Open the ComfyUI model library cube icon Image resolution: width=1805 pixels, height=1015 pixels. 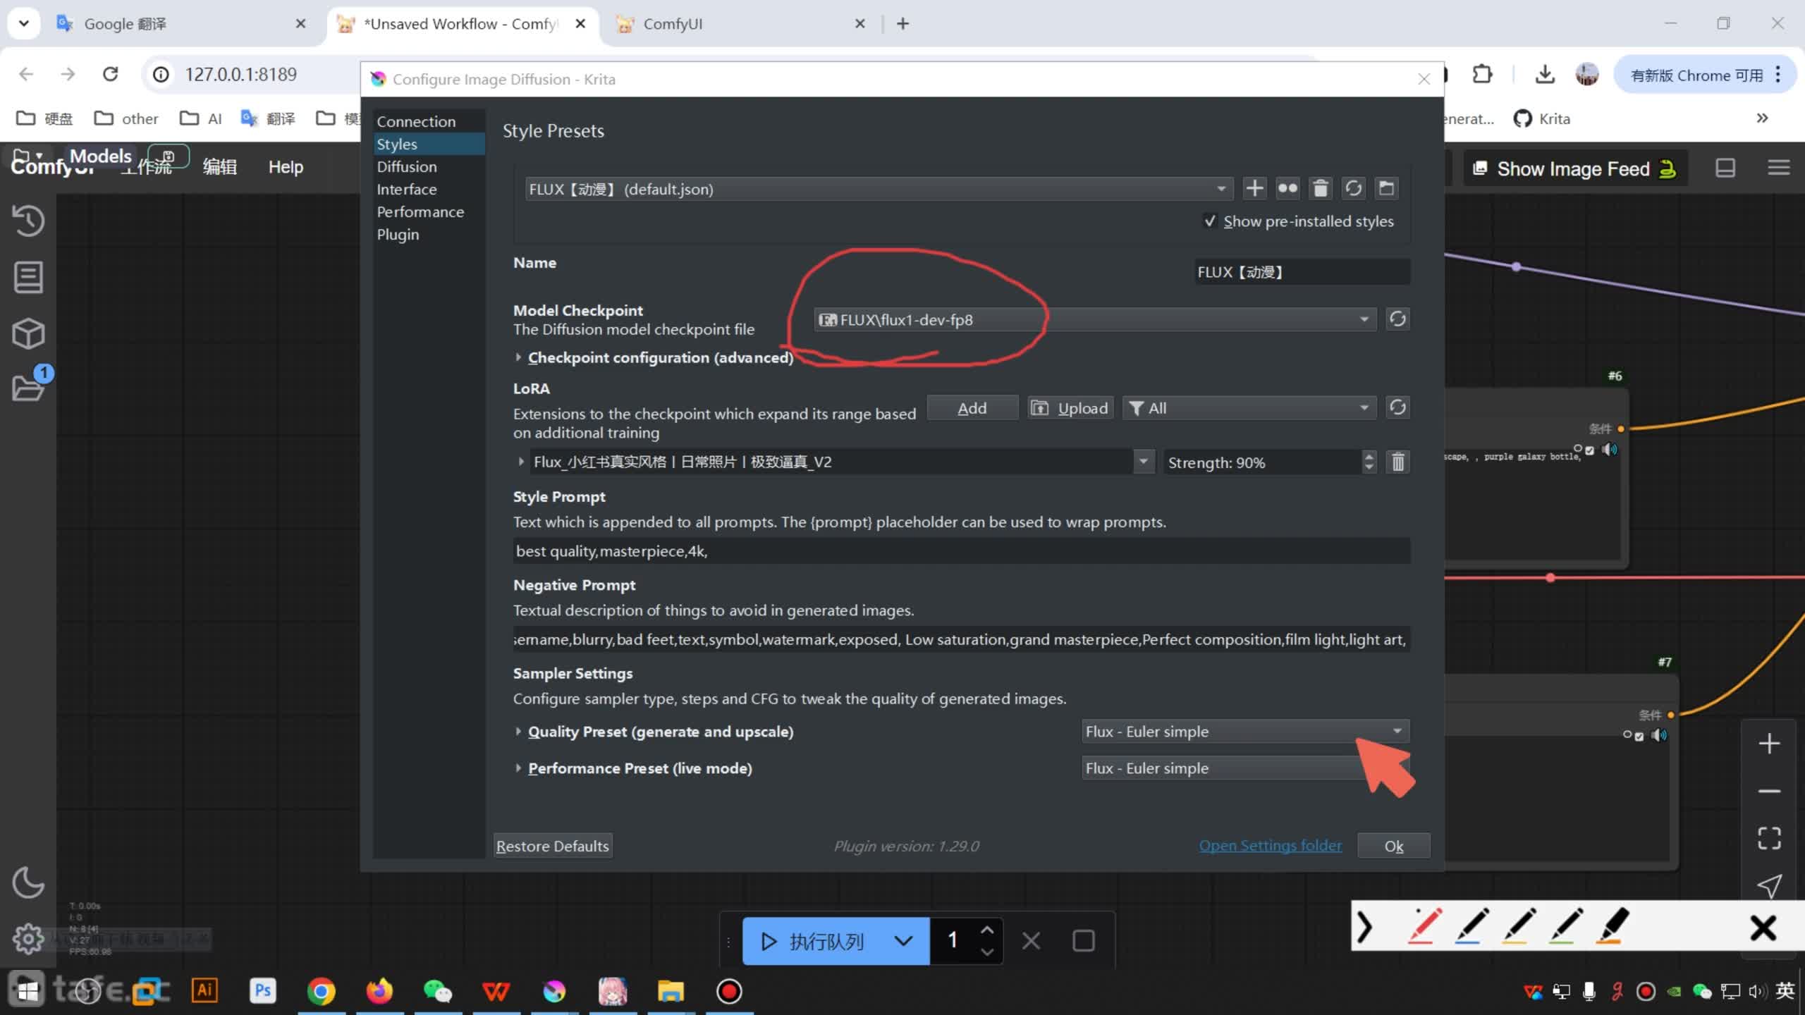[28, 333]
